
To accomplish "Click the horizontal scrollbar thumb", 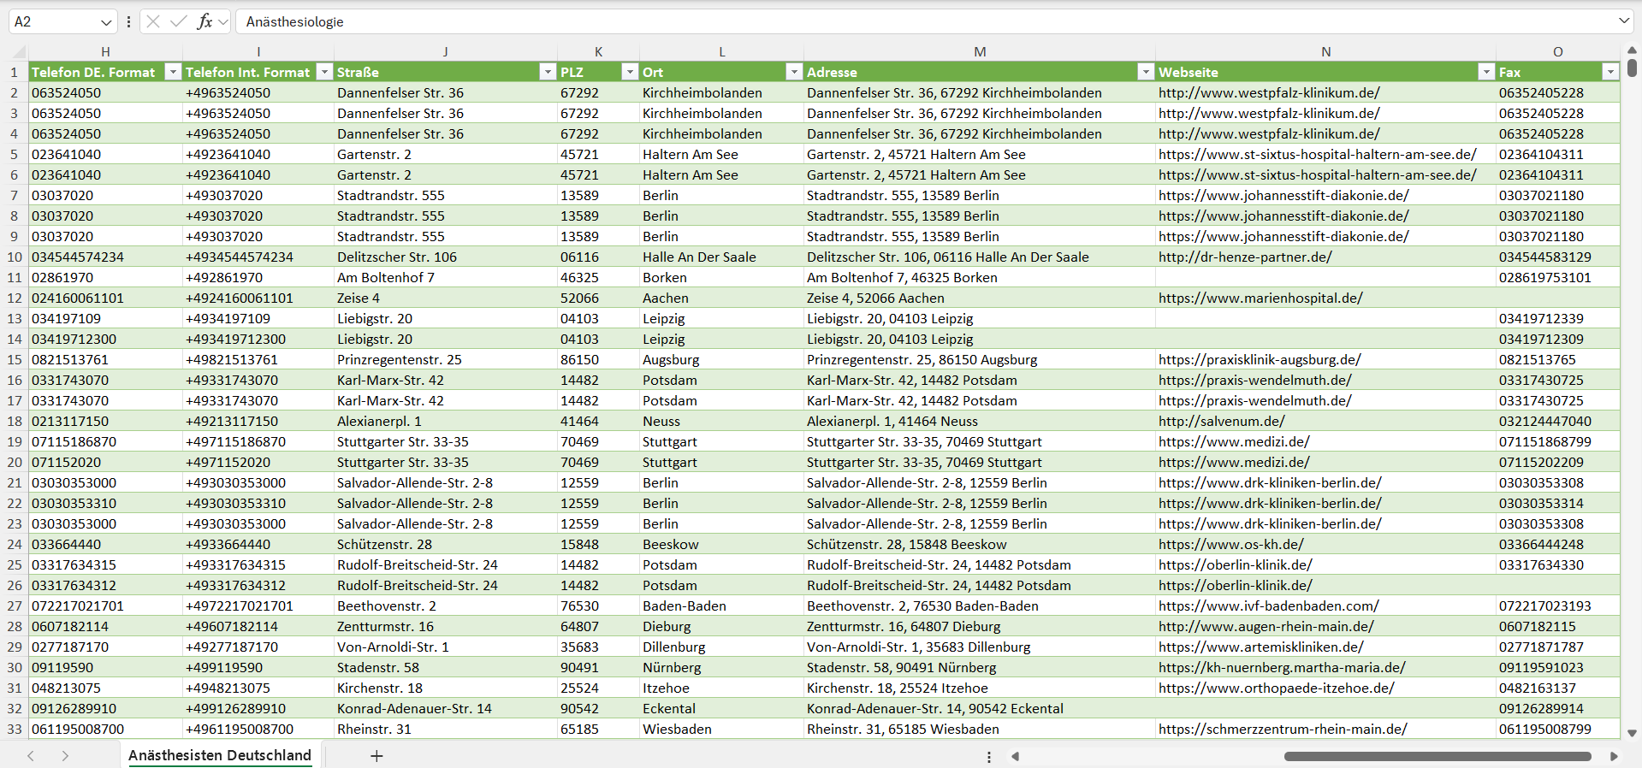I will coord(1437,756).
